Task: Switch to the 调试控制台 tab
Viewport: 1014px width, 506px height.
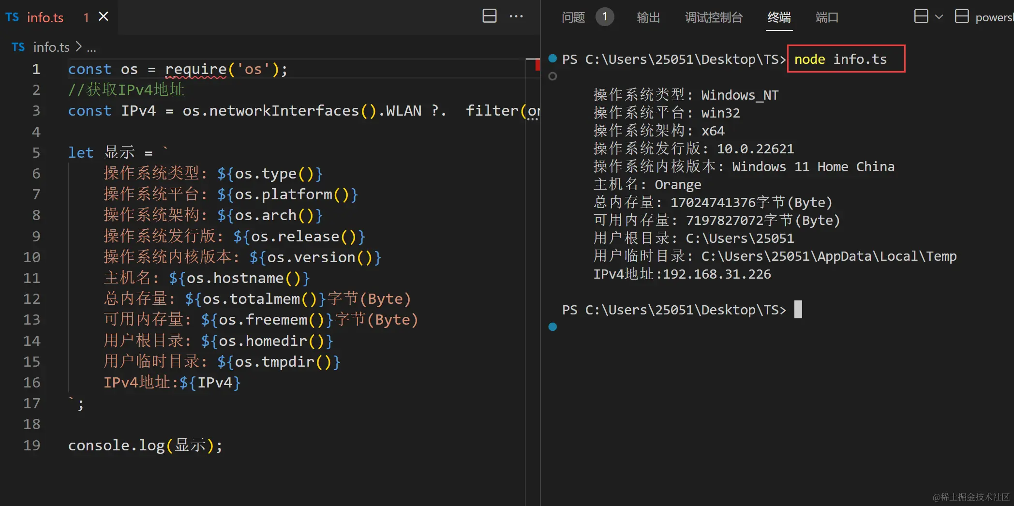Action: tap(714, 17)
